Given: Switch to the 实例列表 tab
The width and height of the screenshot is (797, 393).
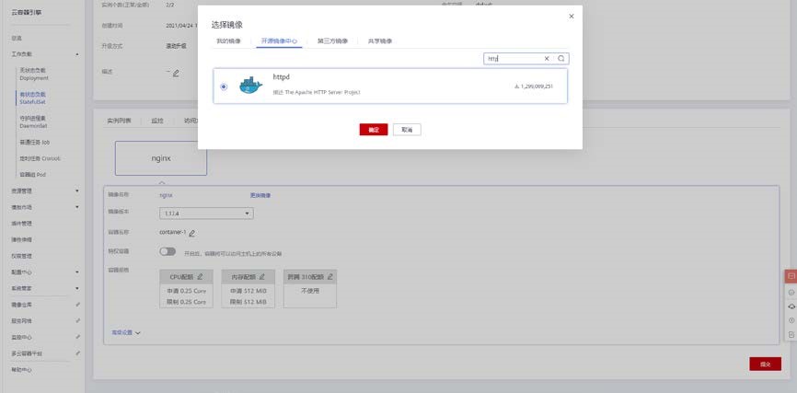Looking at the screenshot, I should pos(119,121).
